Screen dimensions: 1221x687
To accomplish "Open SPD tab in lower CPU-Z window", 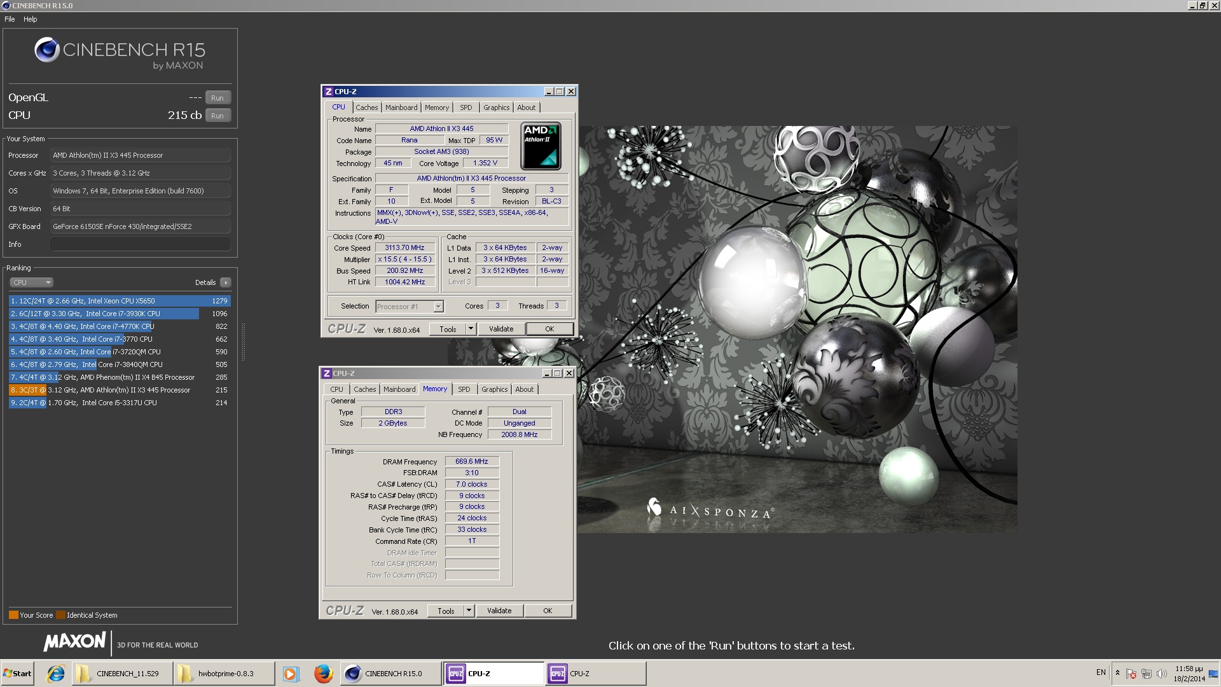I will [x=464, y=389].
